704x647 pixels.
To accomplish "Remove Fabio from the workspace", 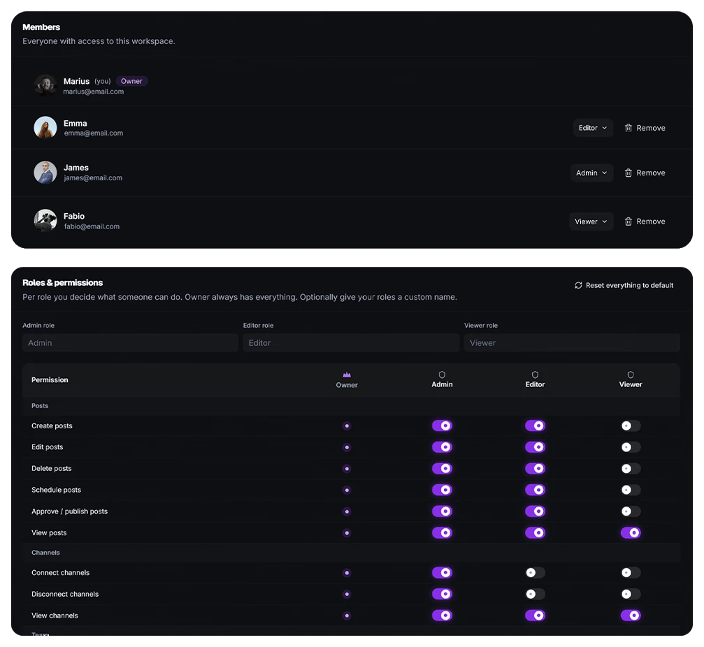I will 645,221.
